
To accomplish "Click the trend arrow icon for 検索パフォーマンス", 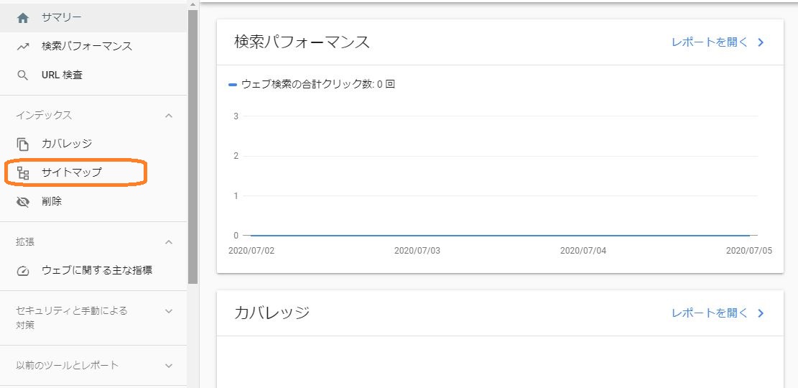I will (23, 47).
